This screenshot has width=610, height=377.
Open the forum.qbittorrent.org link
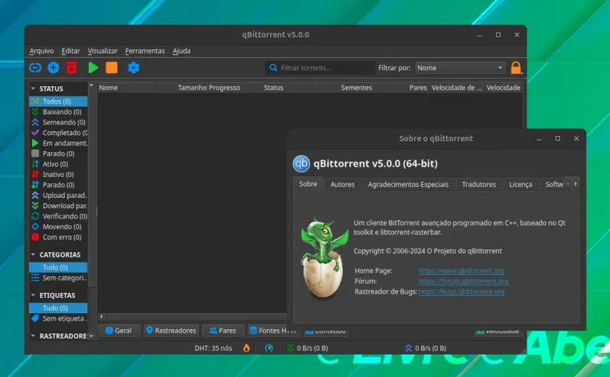click(x=463, y=281)
